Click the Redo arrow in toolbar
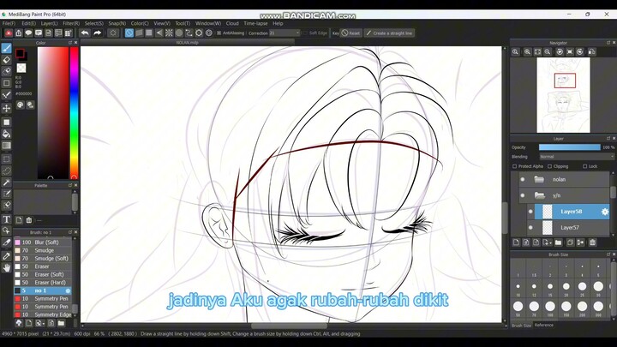 (97, 33)
